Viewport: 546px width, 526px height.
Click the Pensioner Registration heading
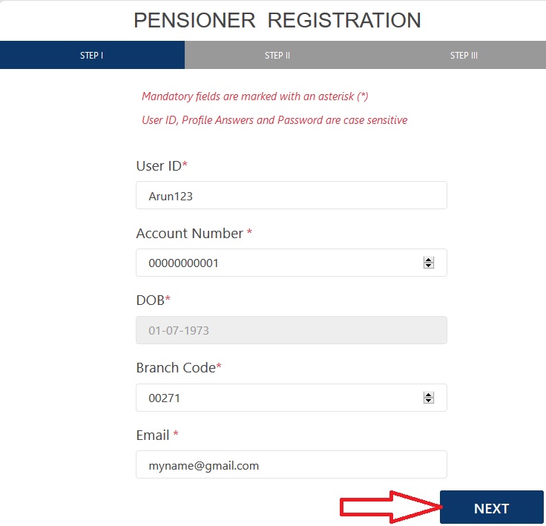coord(277,20)
